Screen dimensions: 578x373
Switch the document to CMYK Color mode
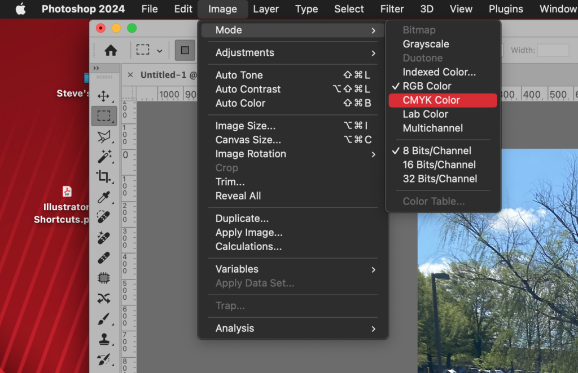[x=443, y=100]
